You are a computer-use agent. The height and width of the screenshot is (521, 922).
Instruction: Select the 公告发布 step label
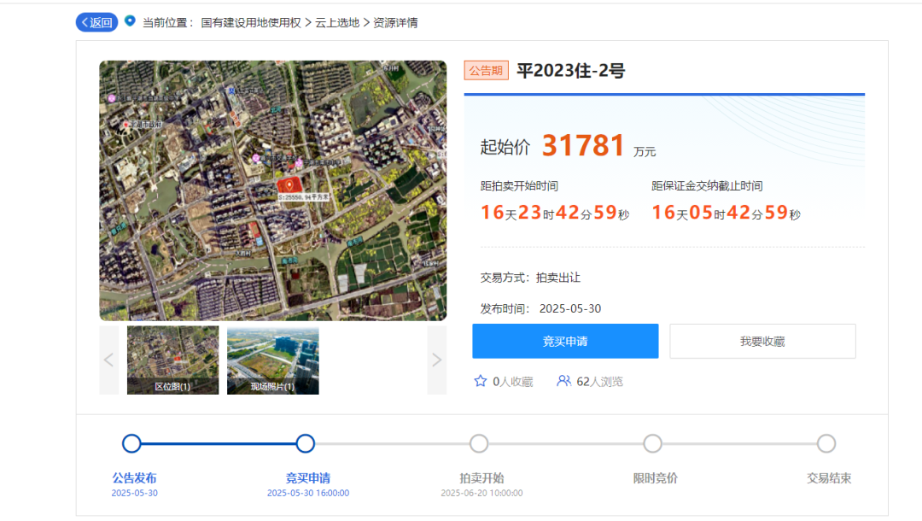pos(135,478)
